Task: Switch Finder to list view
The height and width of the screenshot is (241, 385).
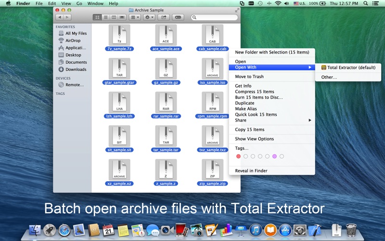Action: tap(105, 17)
